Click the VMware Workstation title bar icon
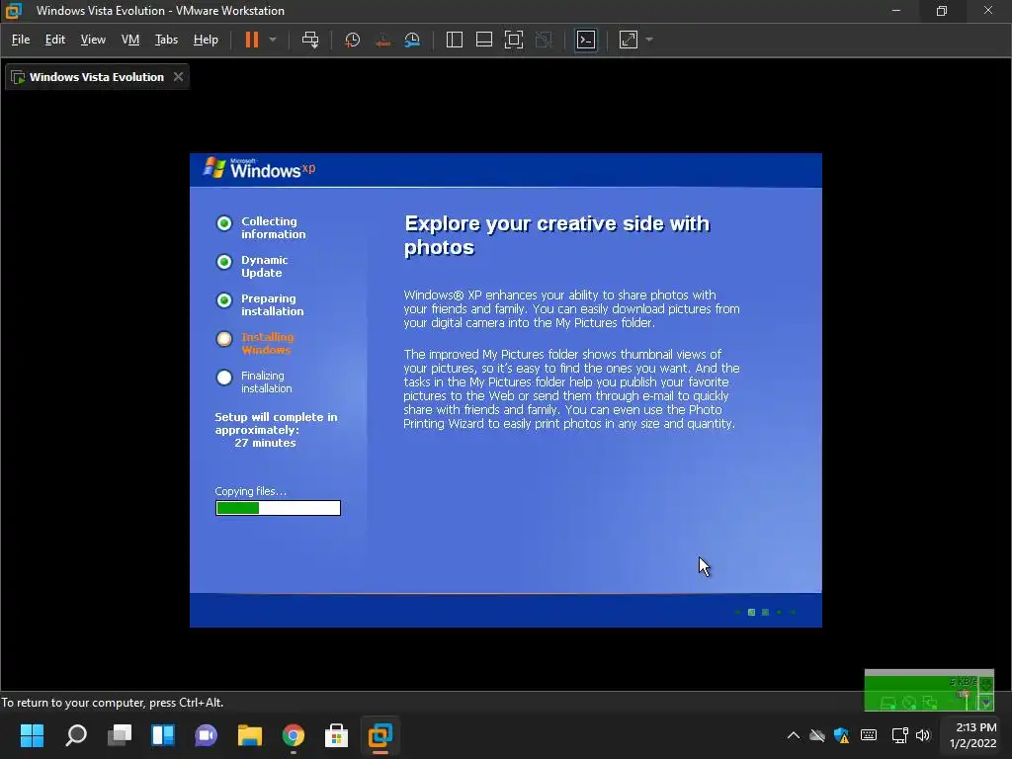The height and width of the screenshot is (759, 1012). (14, 11)
